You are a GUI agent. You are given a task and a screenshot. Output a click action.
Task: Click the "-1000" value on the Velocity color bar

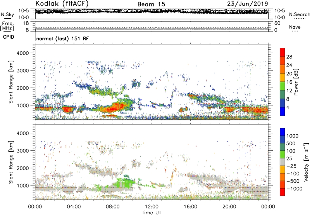(294, 189)
